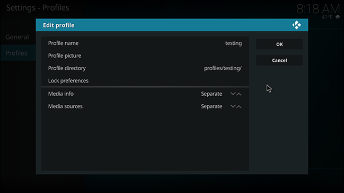Click the 'testing' profile name value
Image resolution: width=344 pixels, height=193 pixels.
tap(233, 43)
